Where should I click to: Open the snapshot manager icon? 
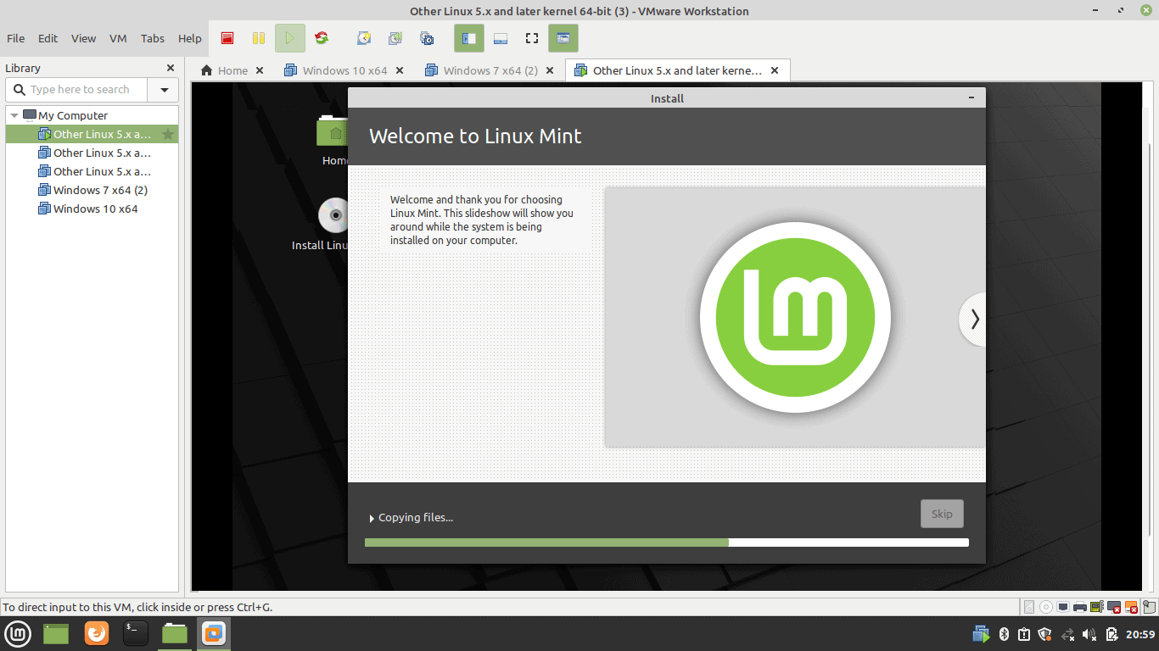(427, 38)
